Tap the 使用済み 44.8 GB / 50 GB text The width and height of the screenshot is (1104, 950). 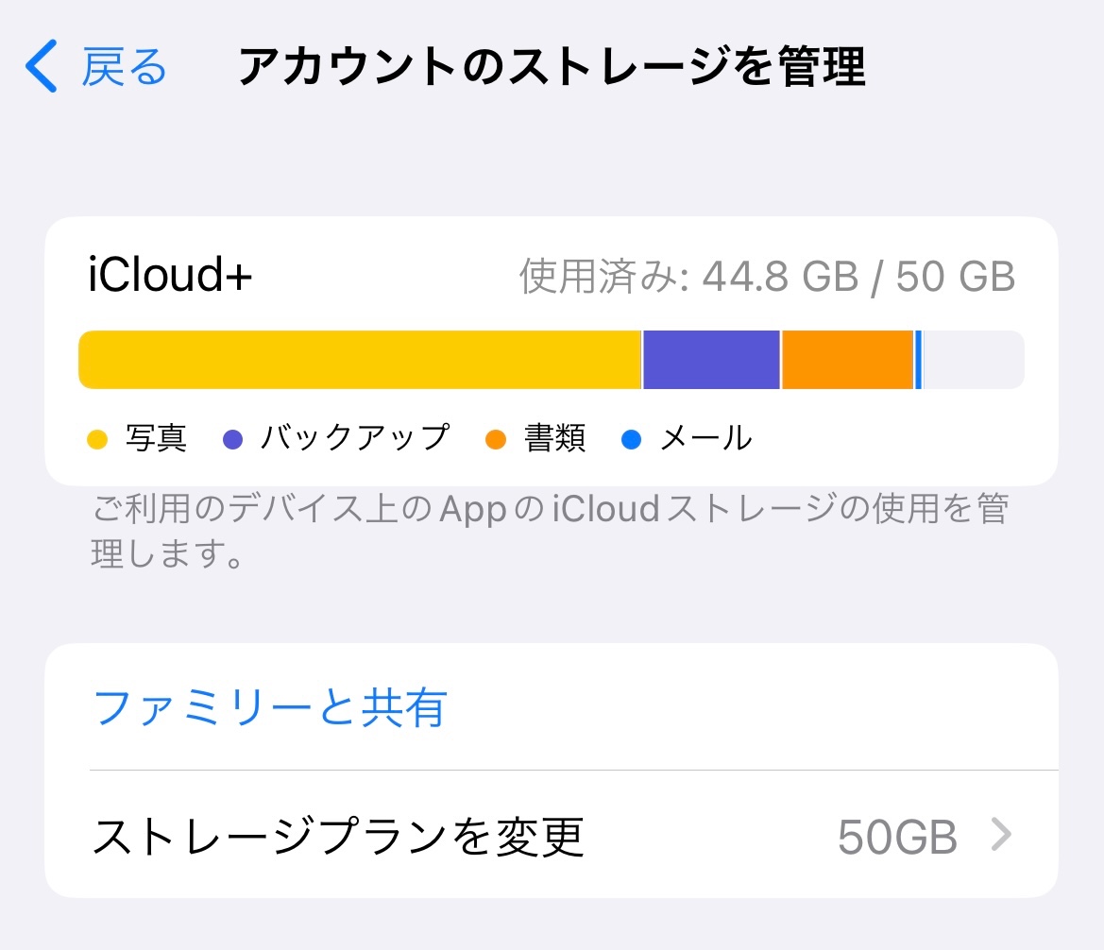(767, 278)
